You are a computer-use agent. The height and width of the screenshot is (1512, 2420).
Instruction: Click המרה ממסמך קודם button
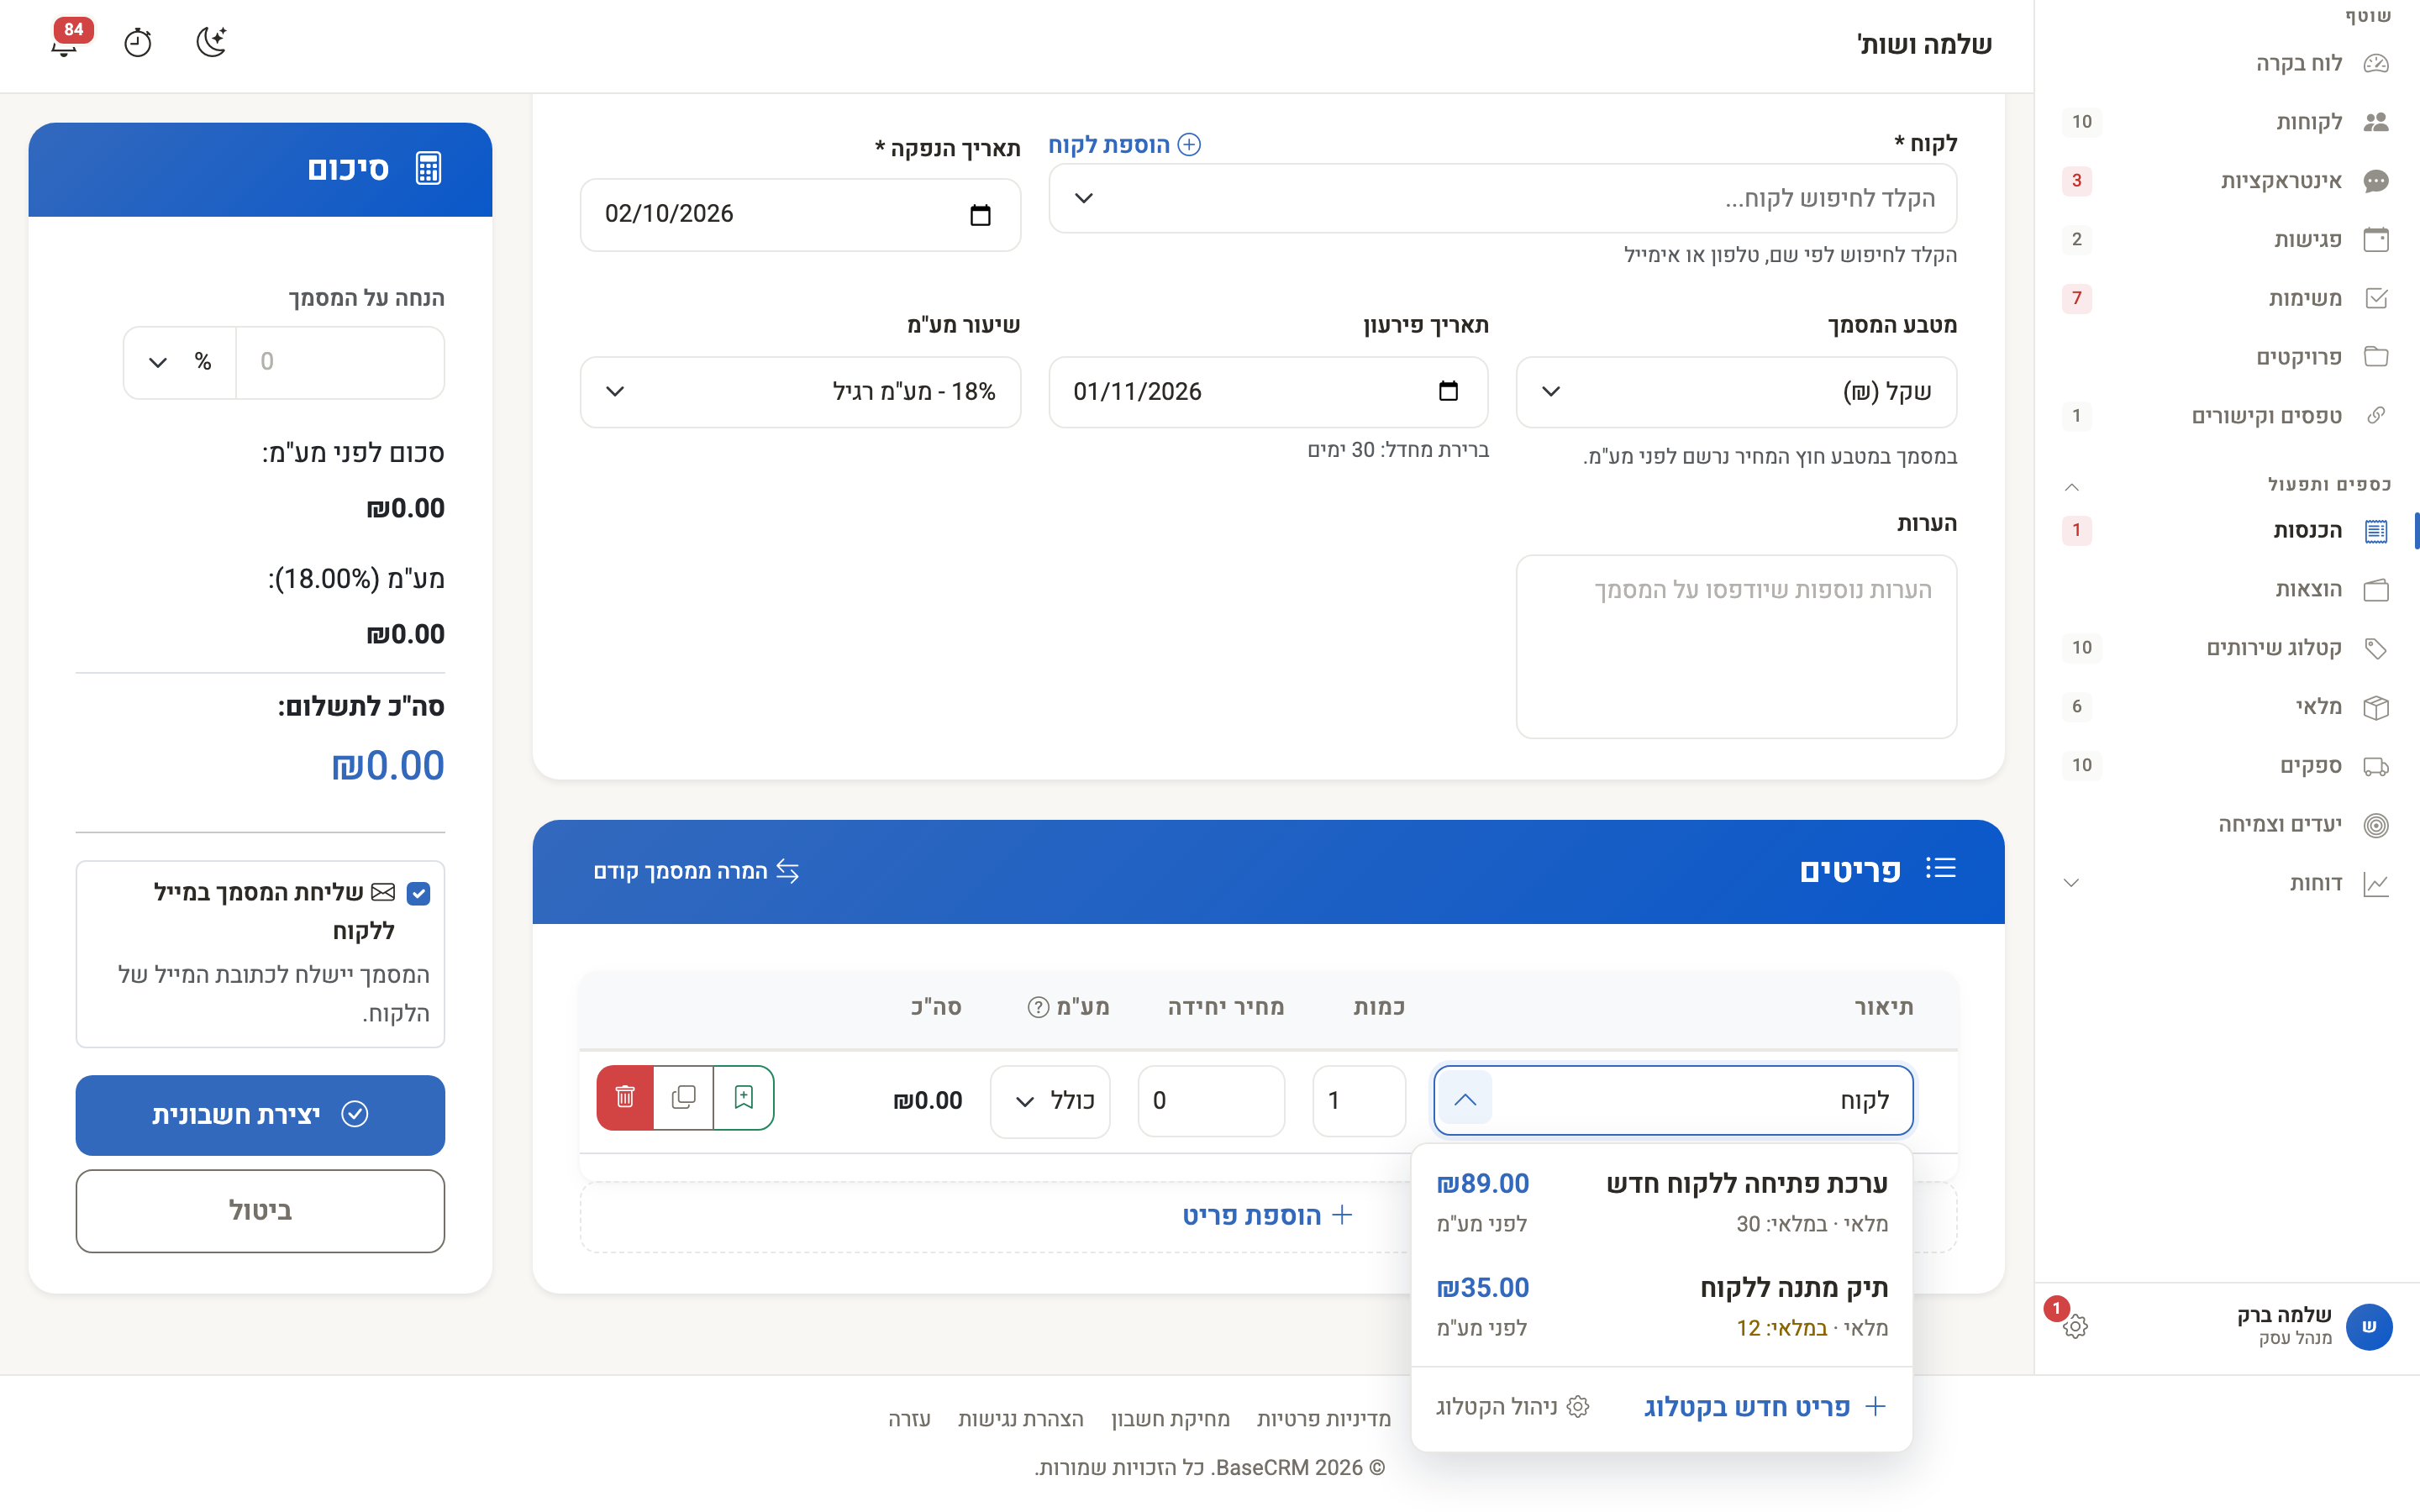click(696, 871)
